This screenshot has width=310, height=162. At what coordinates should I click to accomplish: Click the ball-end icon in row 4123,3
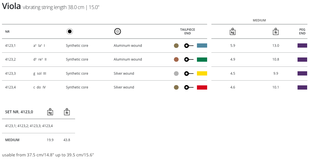pos(188,74)
